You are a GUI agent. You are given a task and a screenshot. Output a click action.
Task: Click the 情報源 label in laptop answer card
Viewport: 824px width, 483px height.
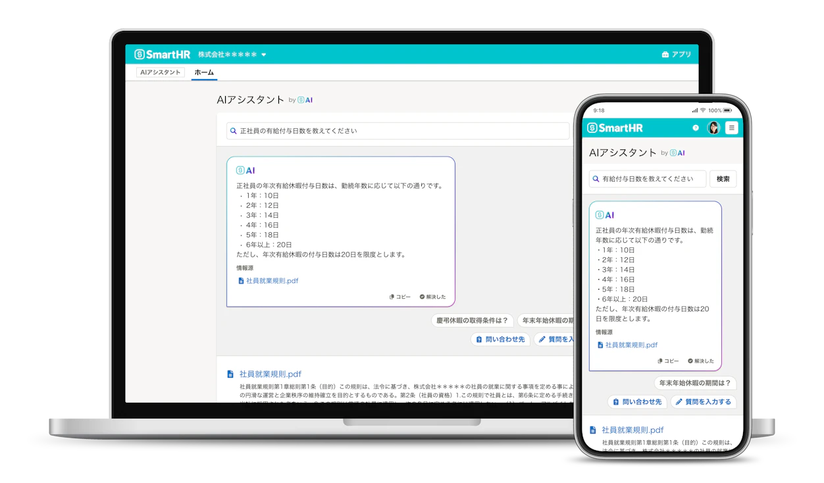245,268
